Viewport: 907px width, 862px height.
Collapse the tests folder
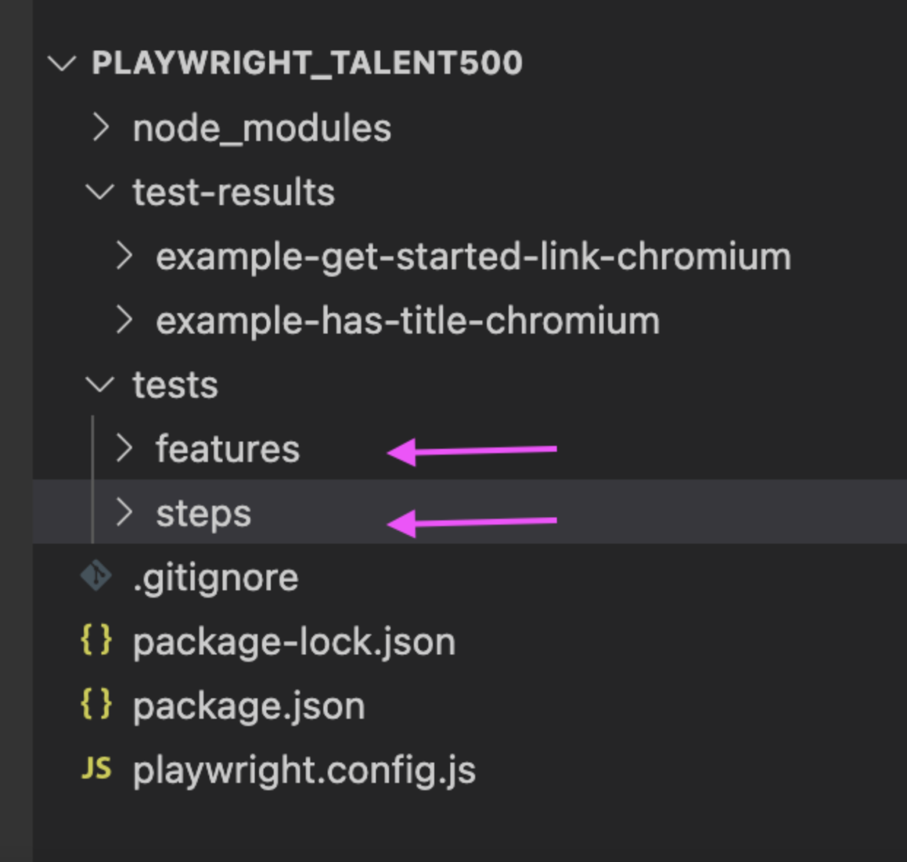102,384
